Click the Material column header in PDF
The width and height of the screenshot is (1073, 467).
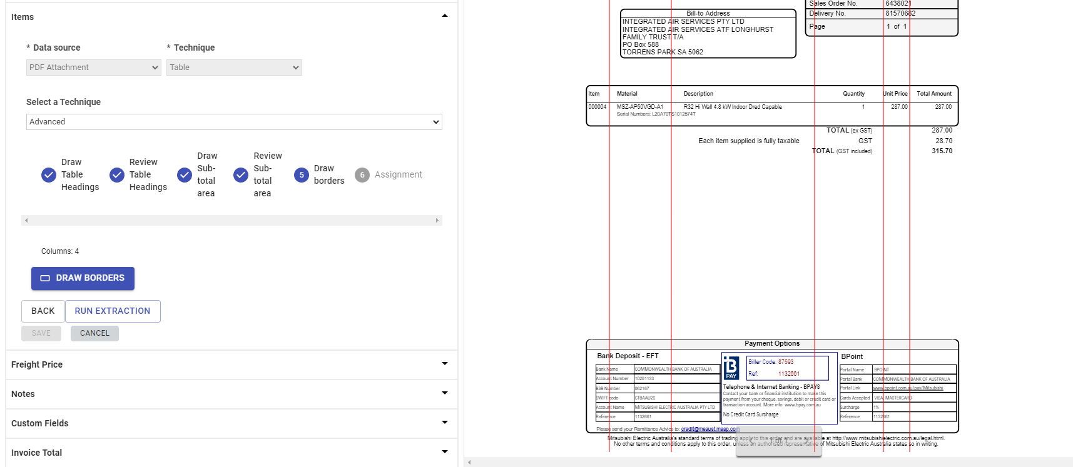click(x=627, y=94)
